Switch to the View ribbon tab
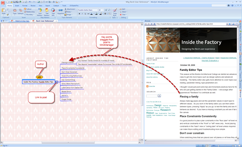This screenshot has width=242, height=147. coord(40,6)
